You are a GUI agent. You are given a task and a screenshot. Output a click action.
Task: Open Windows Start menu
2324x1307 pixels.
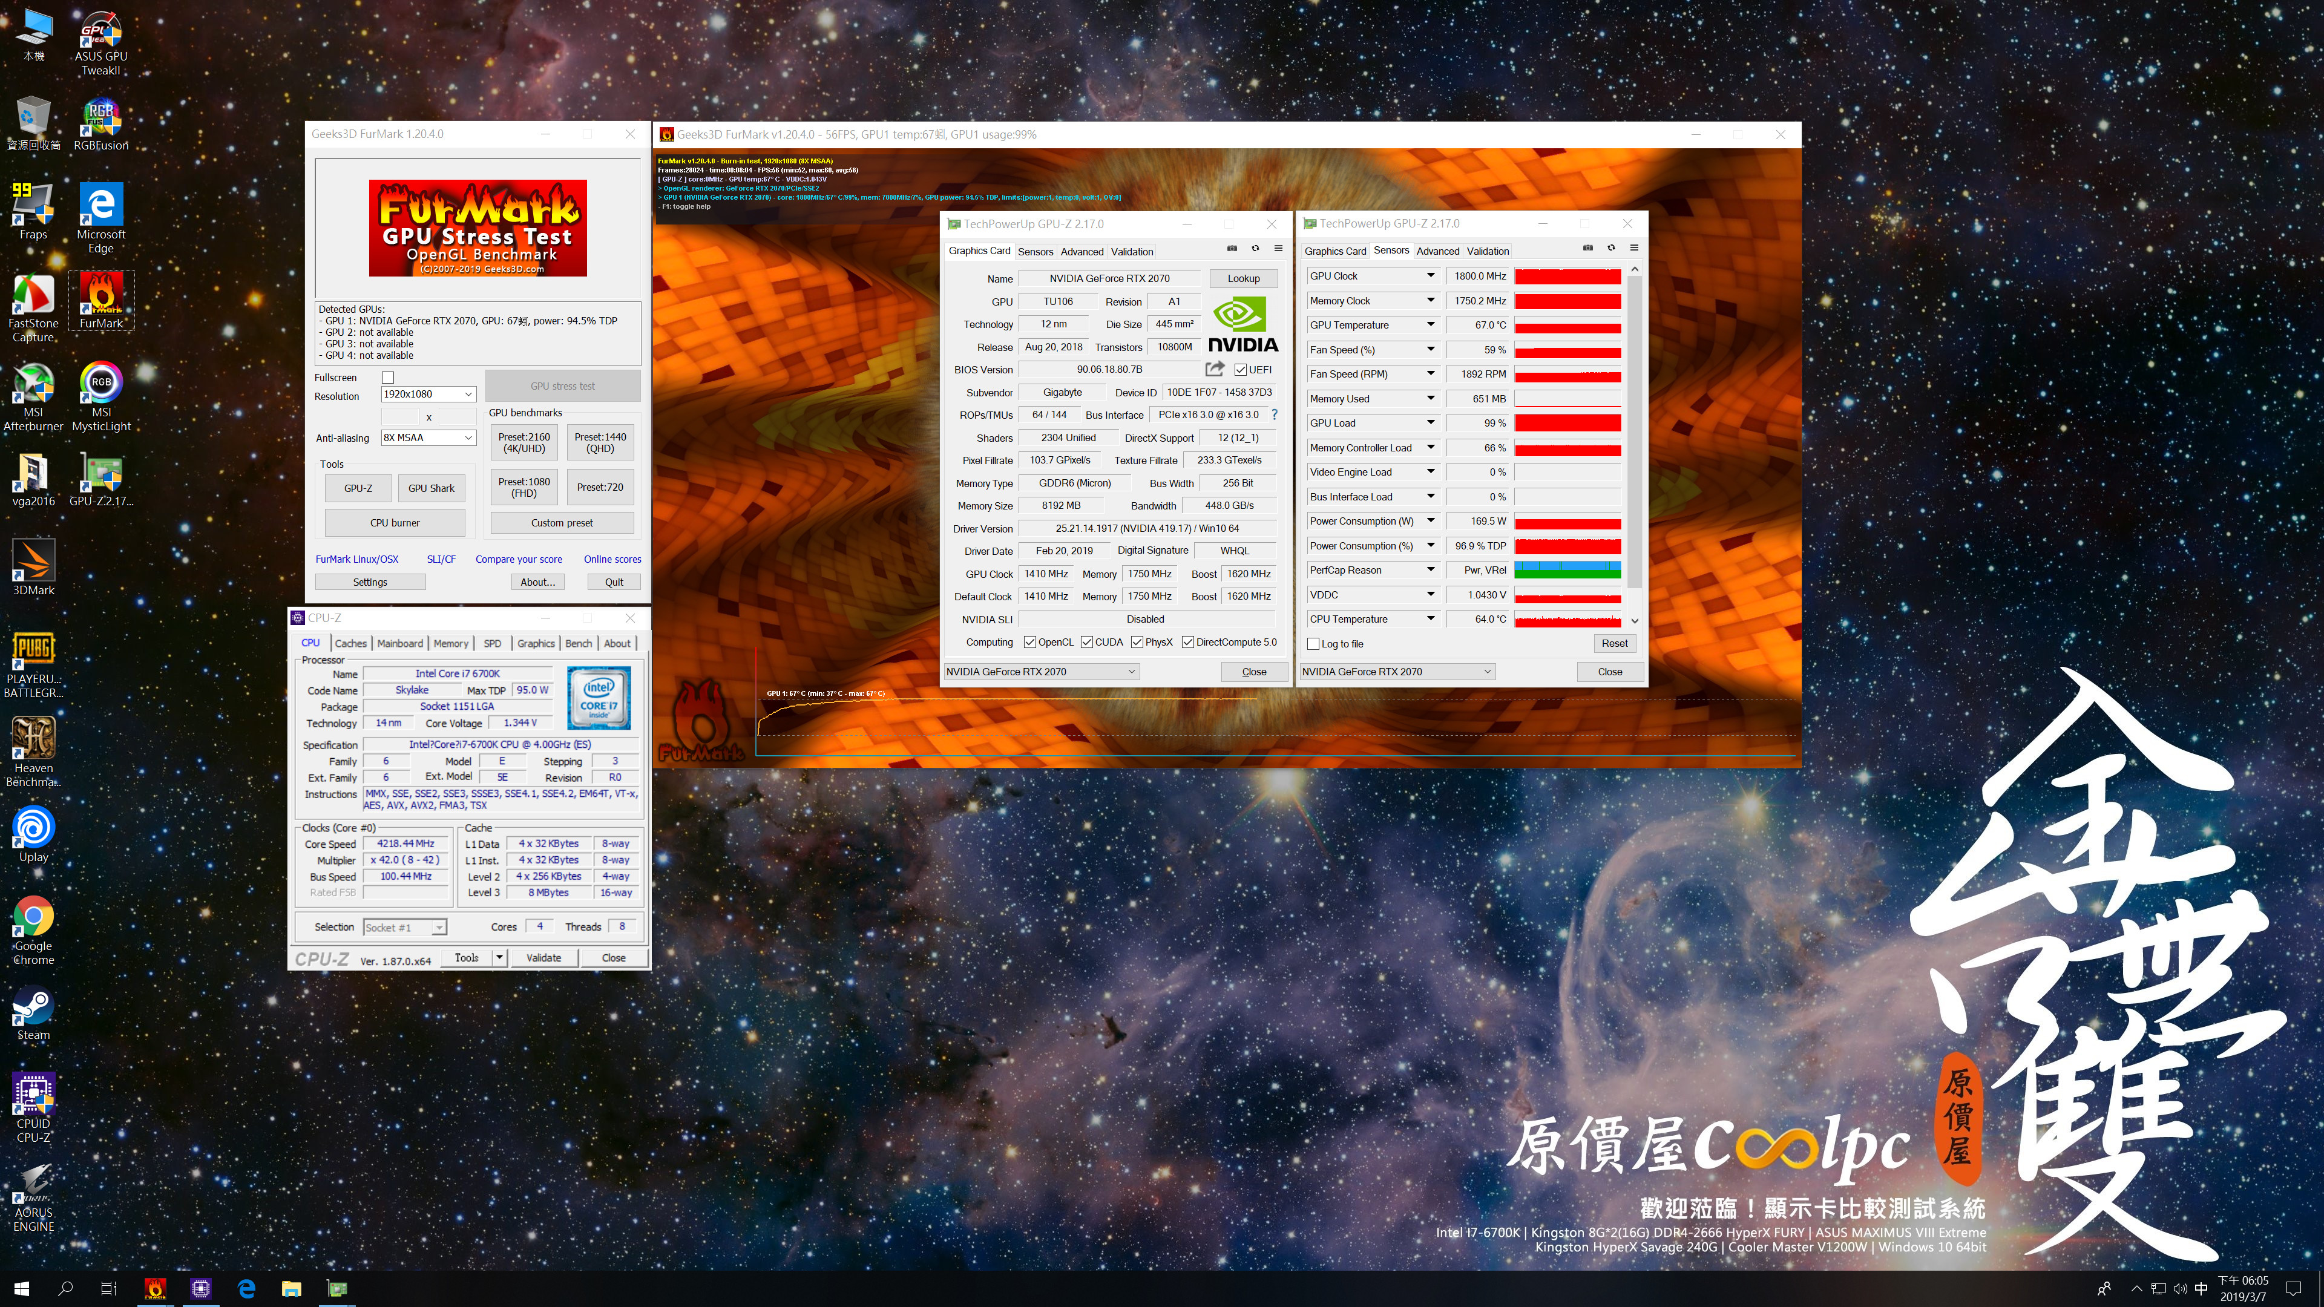point(22,1288)
